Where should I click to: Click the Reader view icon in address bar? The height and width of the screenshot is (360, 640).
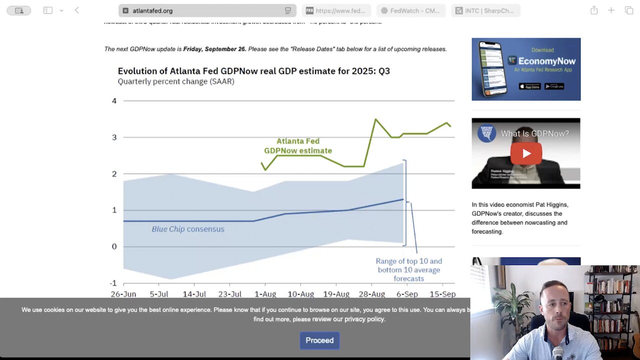[288, 10]
